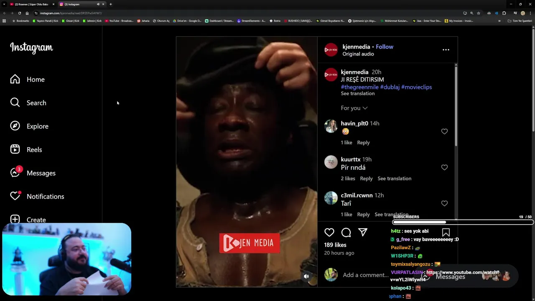
Task: Share the post with paper plane icon
Action: (x=363, y=232)
